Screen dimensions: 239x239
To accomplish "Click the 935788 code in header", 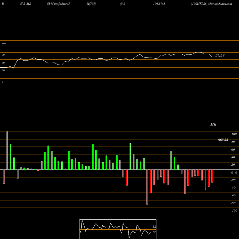I will 160,4.
